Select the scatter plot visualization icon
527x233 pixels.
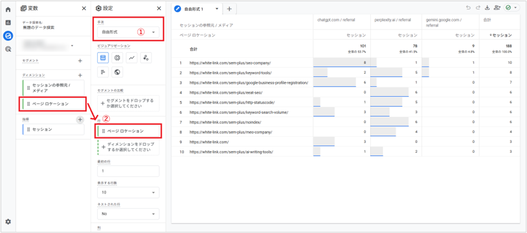click(146, 58)
